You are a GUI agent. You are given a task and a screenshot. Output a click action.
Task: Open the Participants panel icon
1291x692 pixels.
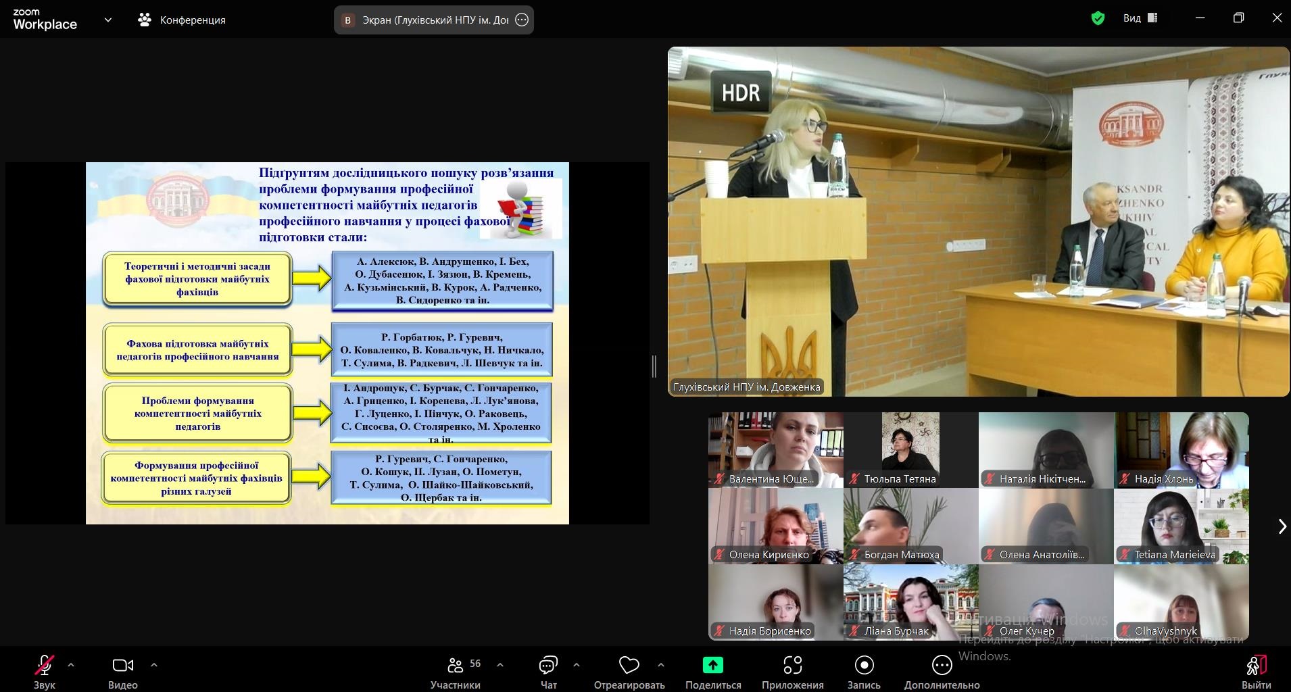pos(456,666)
